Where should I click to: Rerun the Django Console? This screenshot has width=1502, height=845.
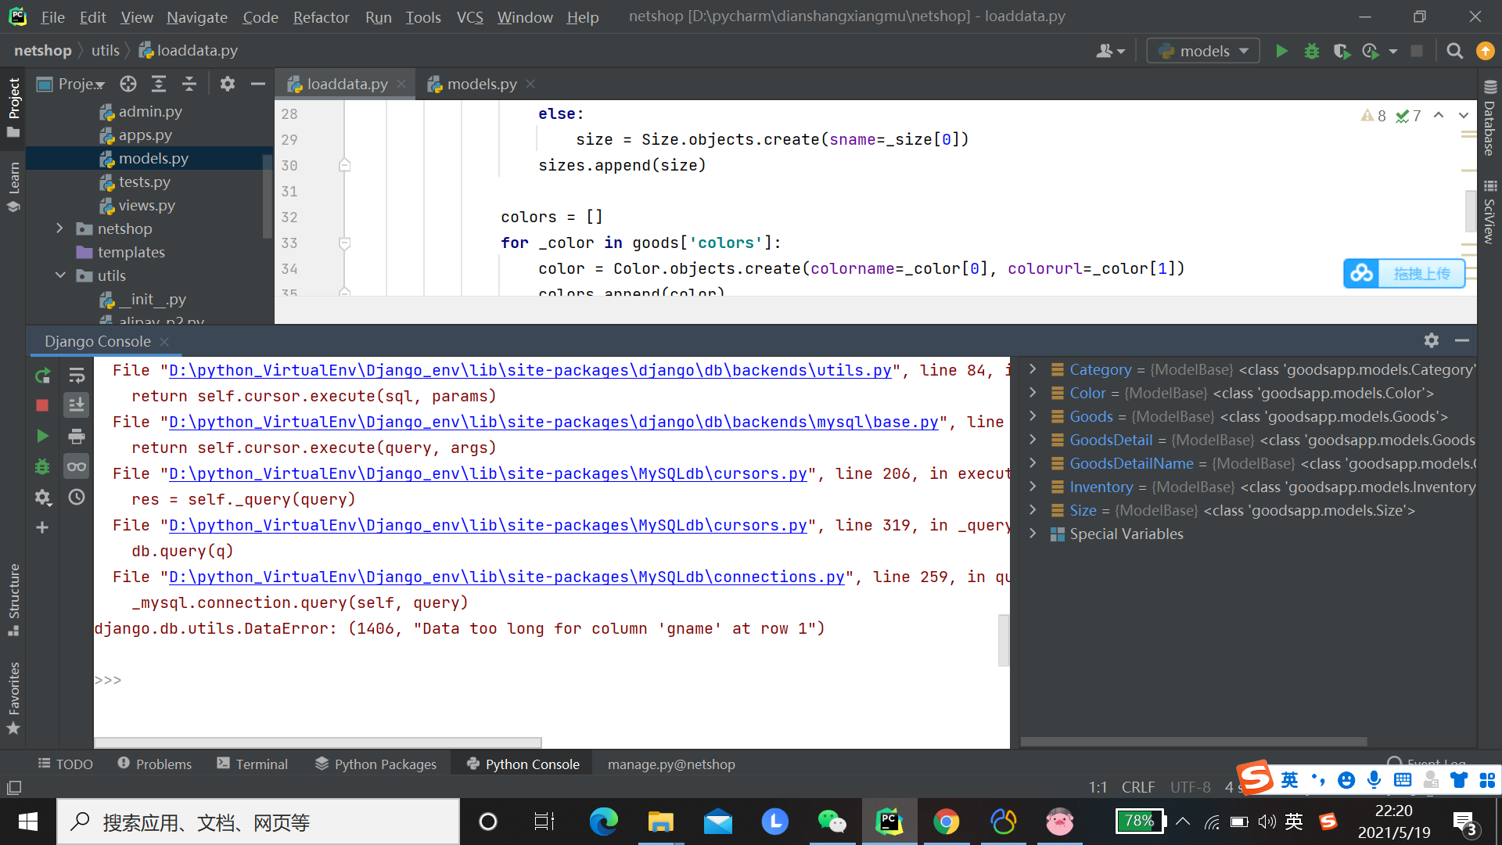coord(42,376)
